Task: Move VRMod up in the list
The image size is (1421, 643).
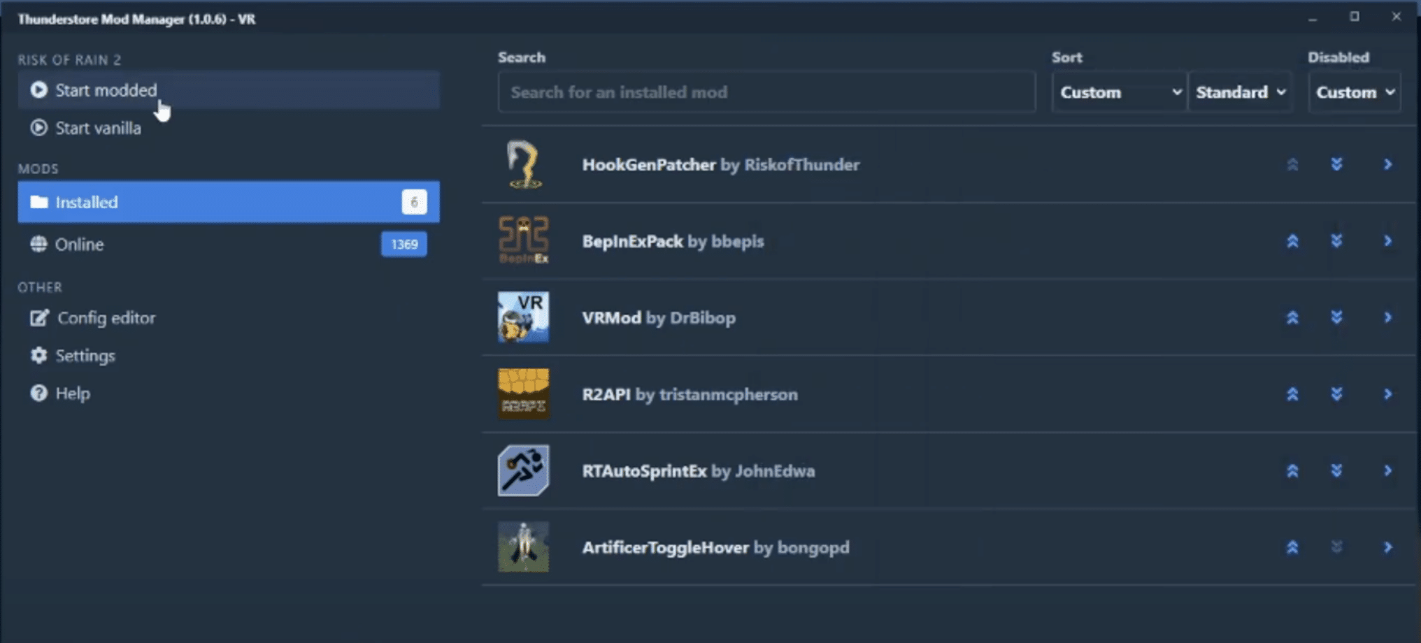Action: [x=1292, y=317]
